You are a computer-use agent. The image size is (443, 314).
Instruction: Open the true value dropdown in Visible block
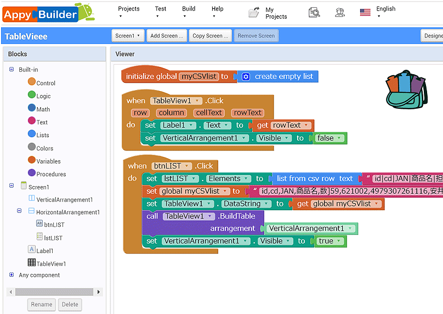point(339,241)
